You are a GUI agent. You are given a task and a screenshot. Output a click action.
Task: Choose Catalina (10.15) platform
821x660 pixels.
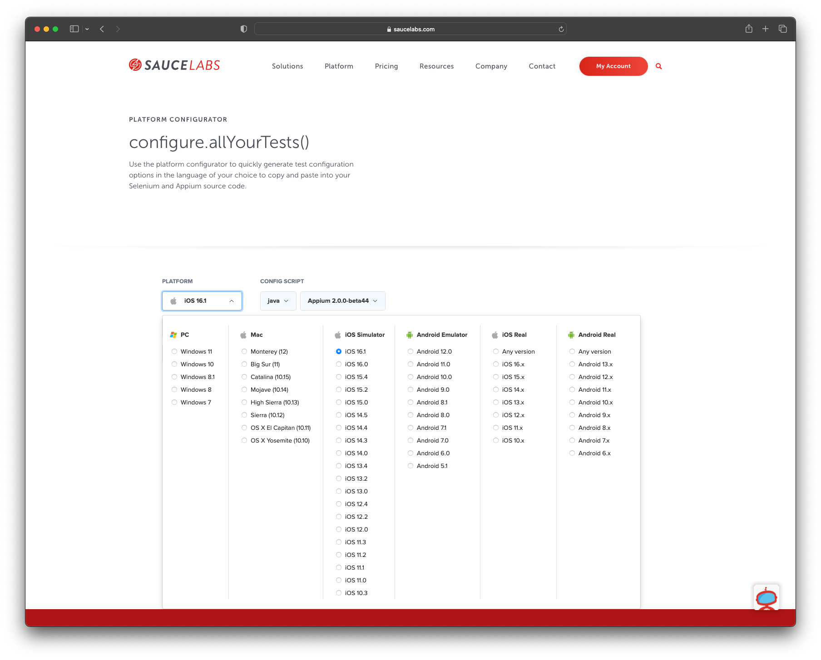(x=267, y=377)
